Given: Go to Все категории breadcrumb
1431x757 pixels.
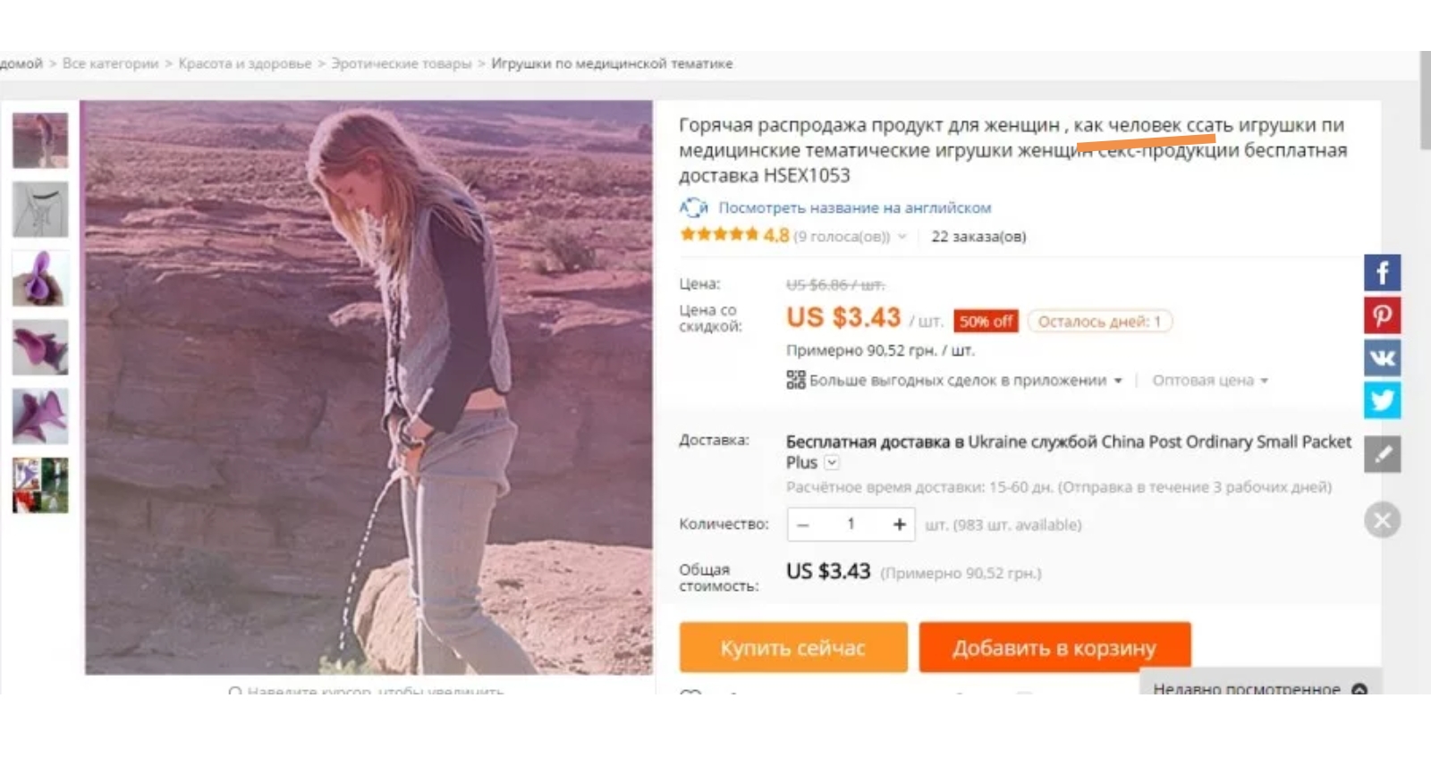Looking at the screenshot, I should [110, 63].
